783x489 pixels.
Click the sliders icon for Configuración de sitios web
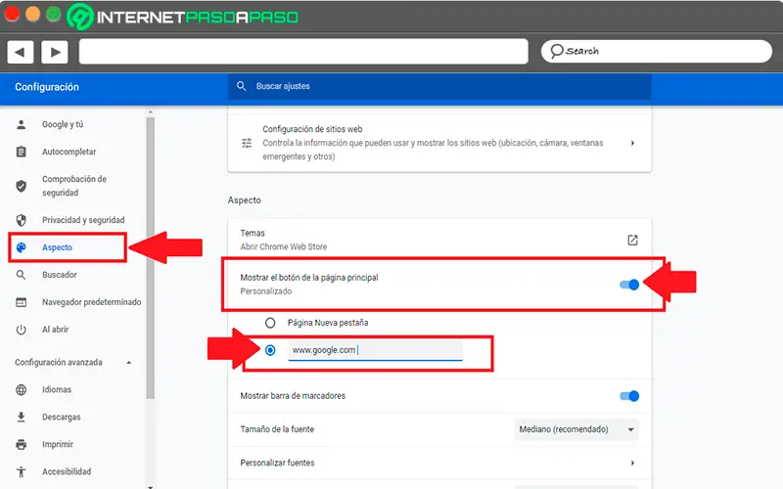coord(247,143)
